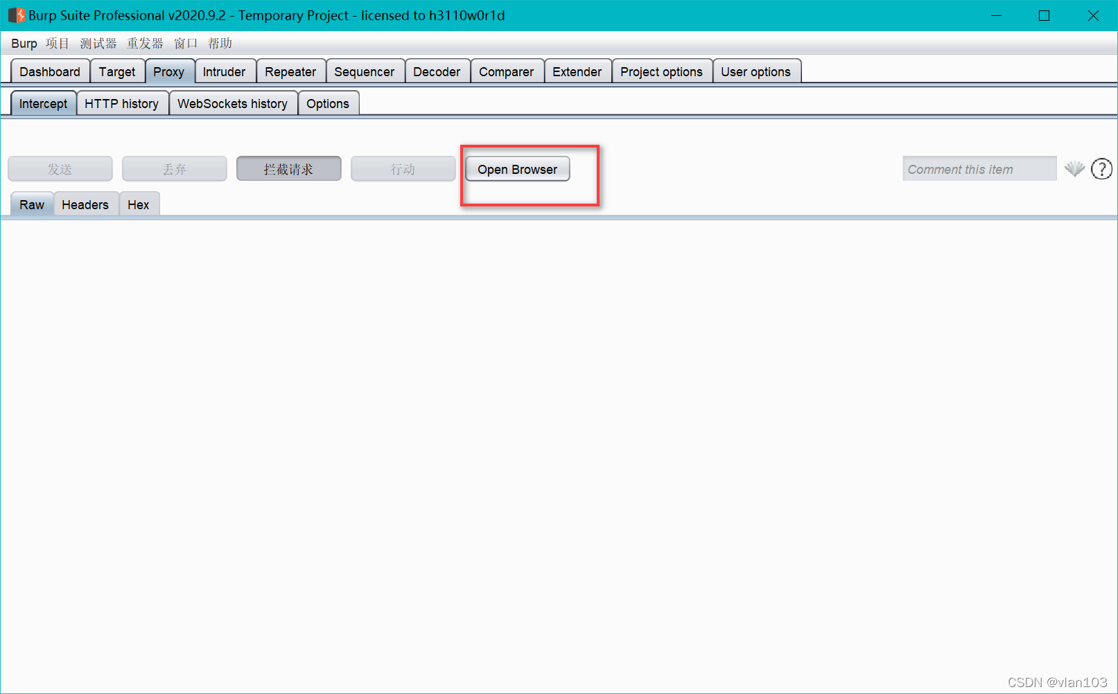Open the User options tab
The width and height of the screenshot is (1118, 694).
click(x=755, y=71)
